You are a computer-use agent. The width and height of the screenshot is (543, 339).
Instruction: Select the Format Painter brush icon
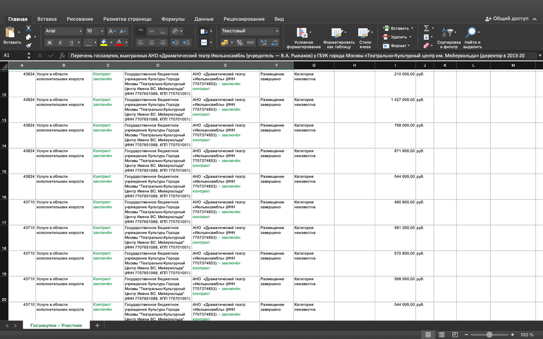pos(29,46)
